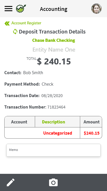Click the Deposit Transaction Details heading
This screenshot has height=191, width=107.
pyautogui.click(x=52, y=32)
